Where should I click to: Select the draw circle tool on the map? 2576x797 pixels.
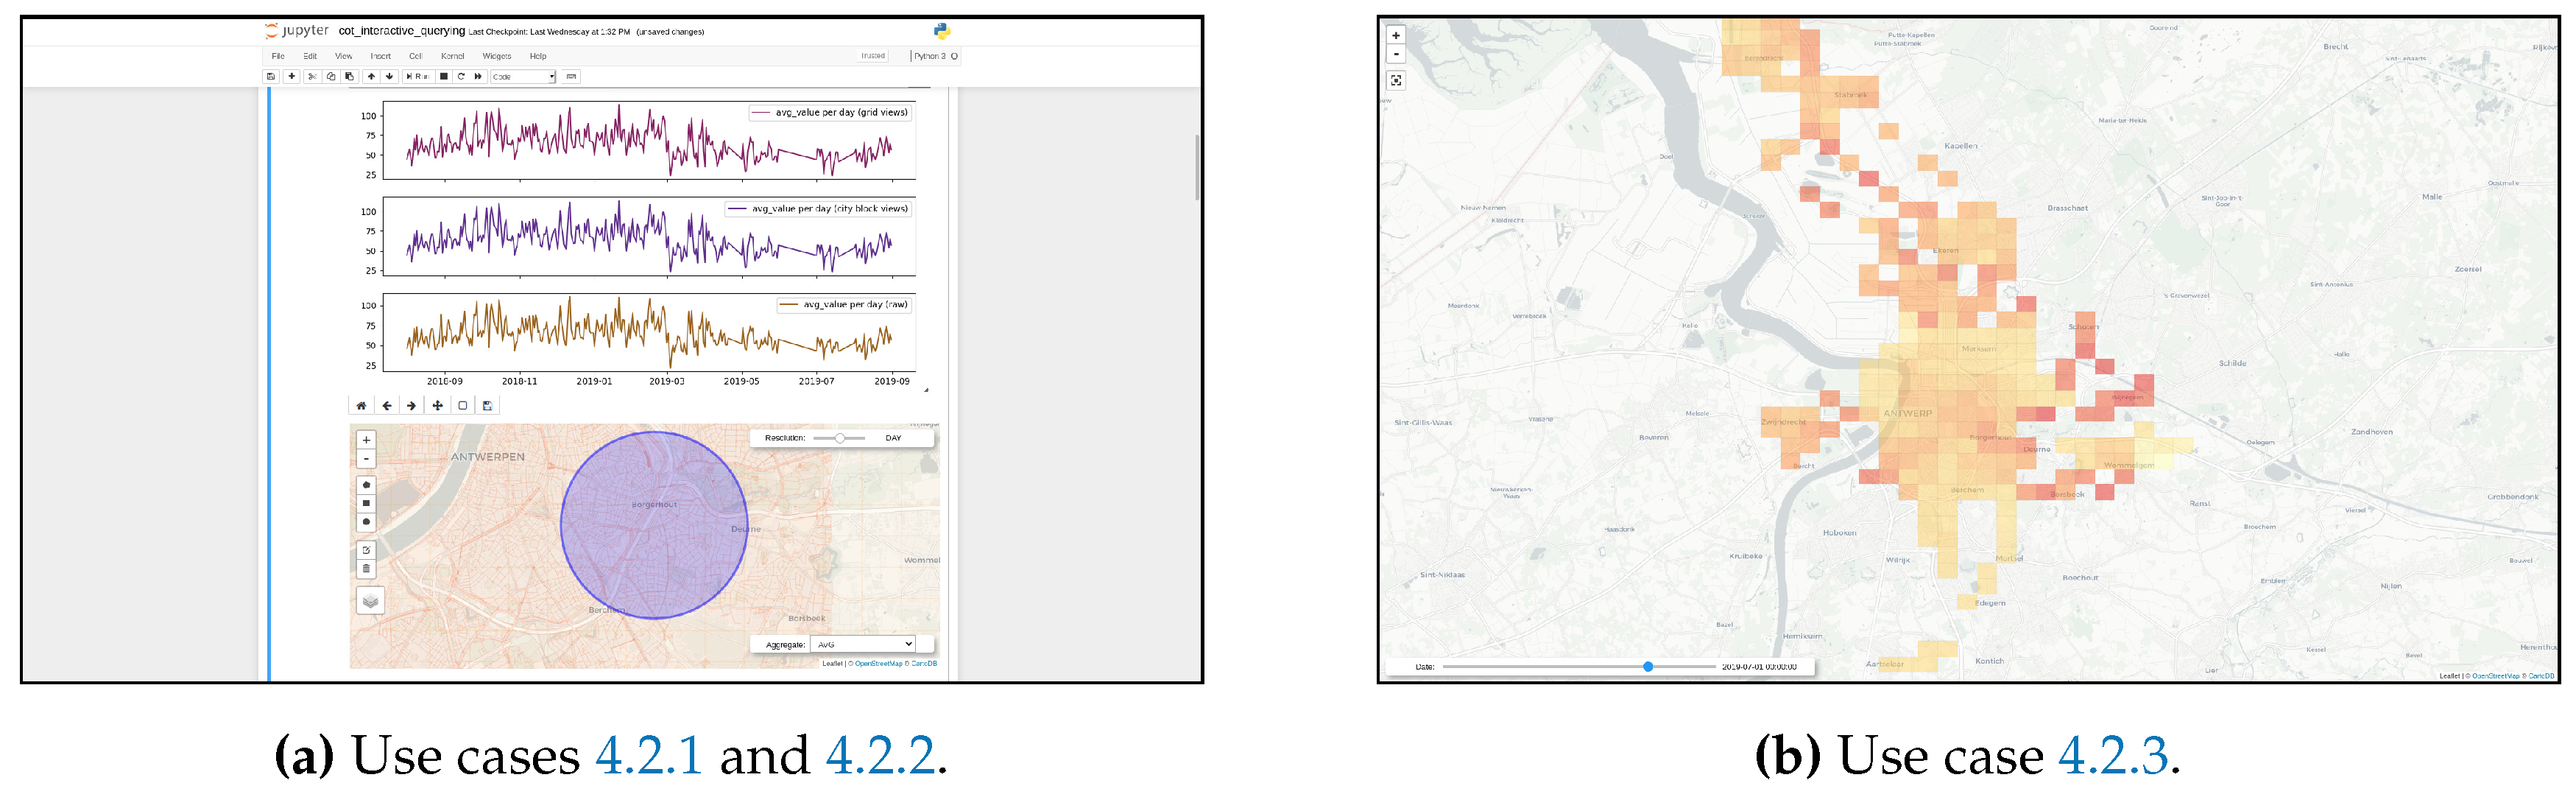tap(366, 522)
